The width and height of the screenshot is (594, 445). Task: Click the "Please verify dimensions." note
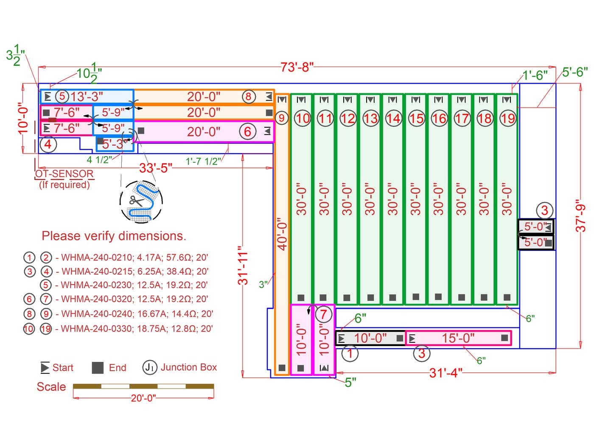(x=114, y=236)
